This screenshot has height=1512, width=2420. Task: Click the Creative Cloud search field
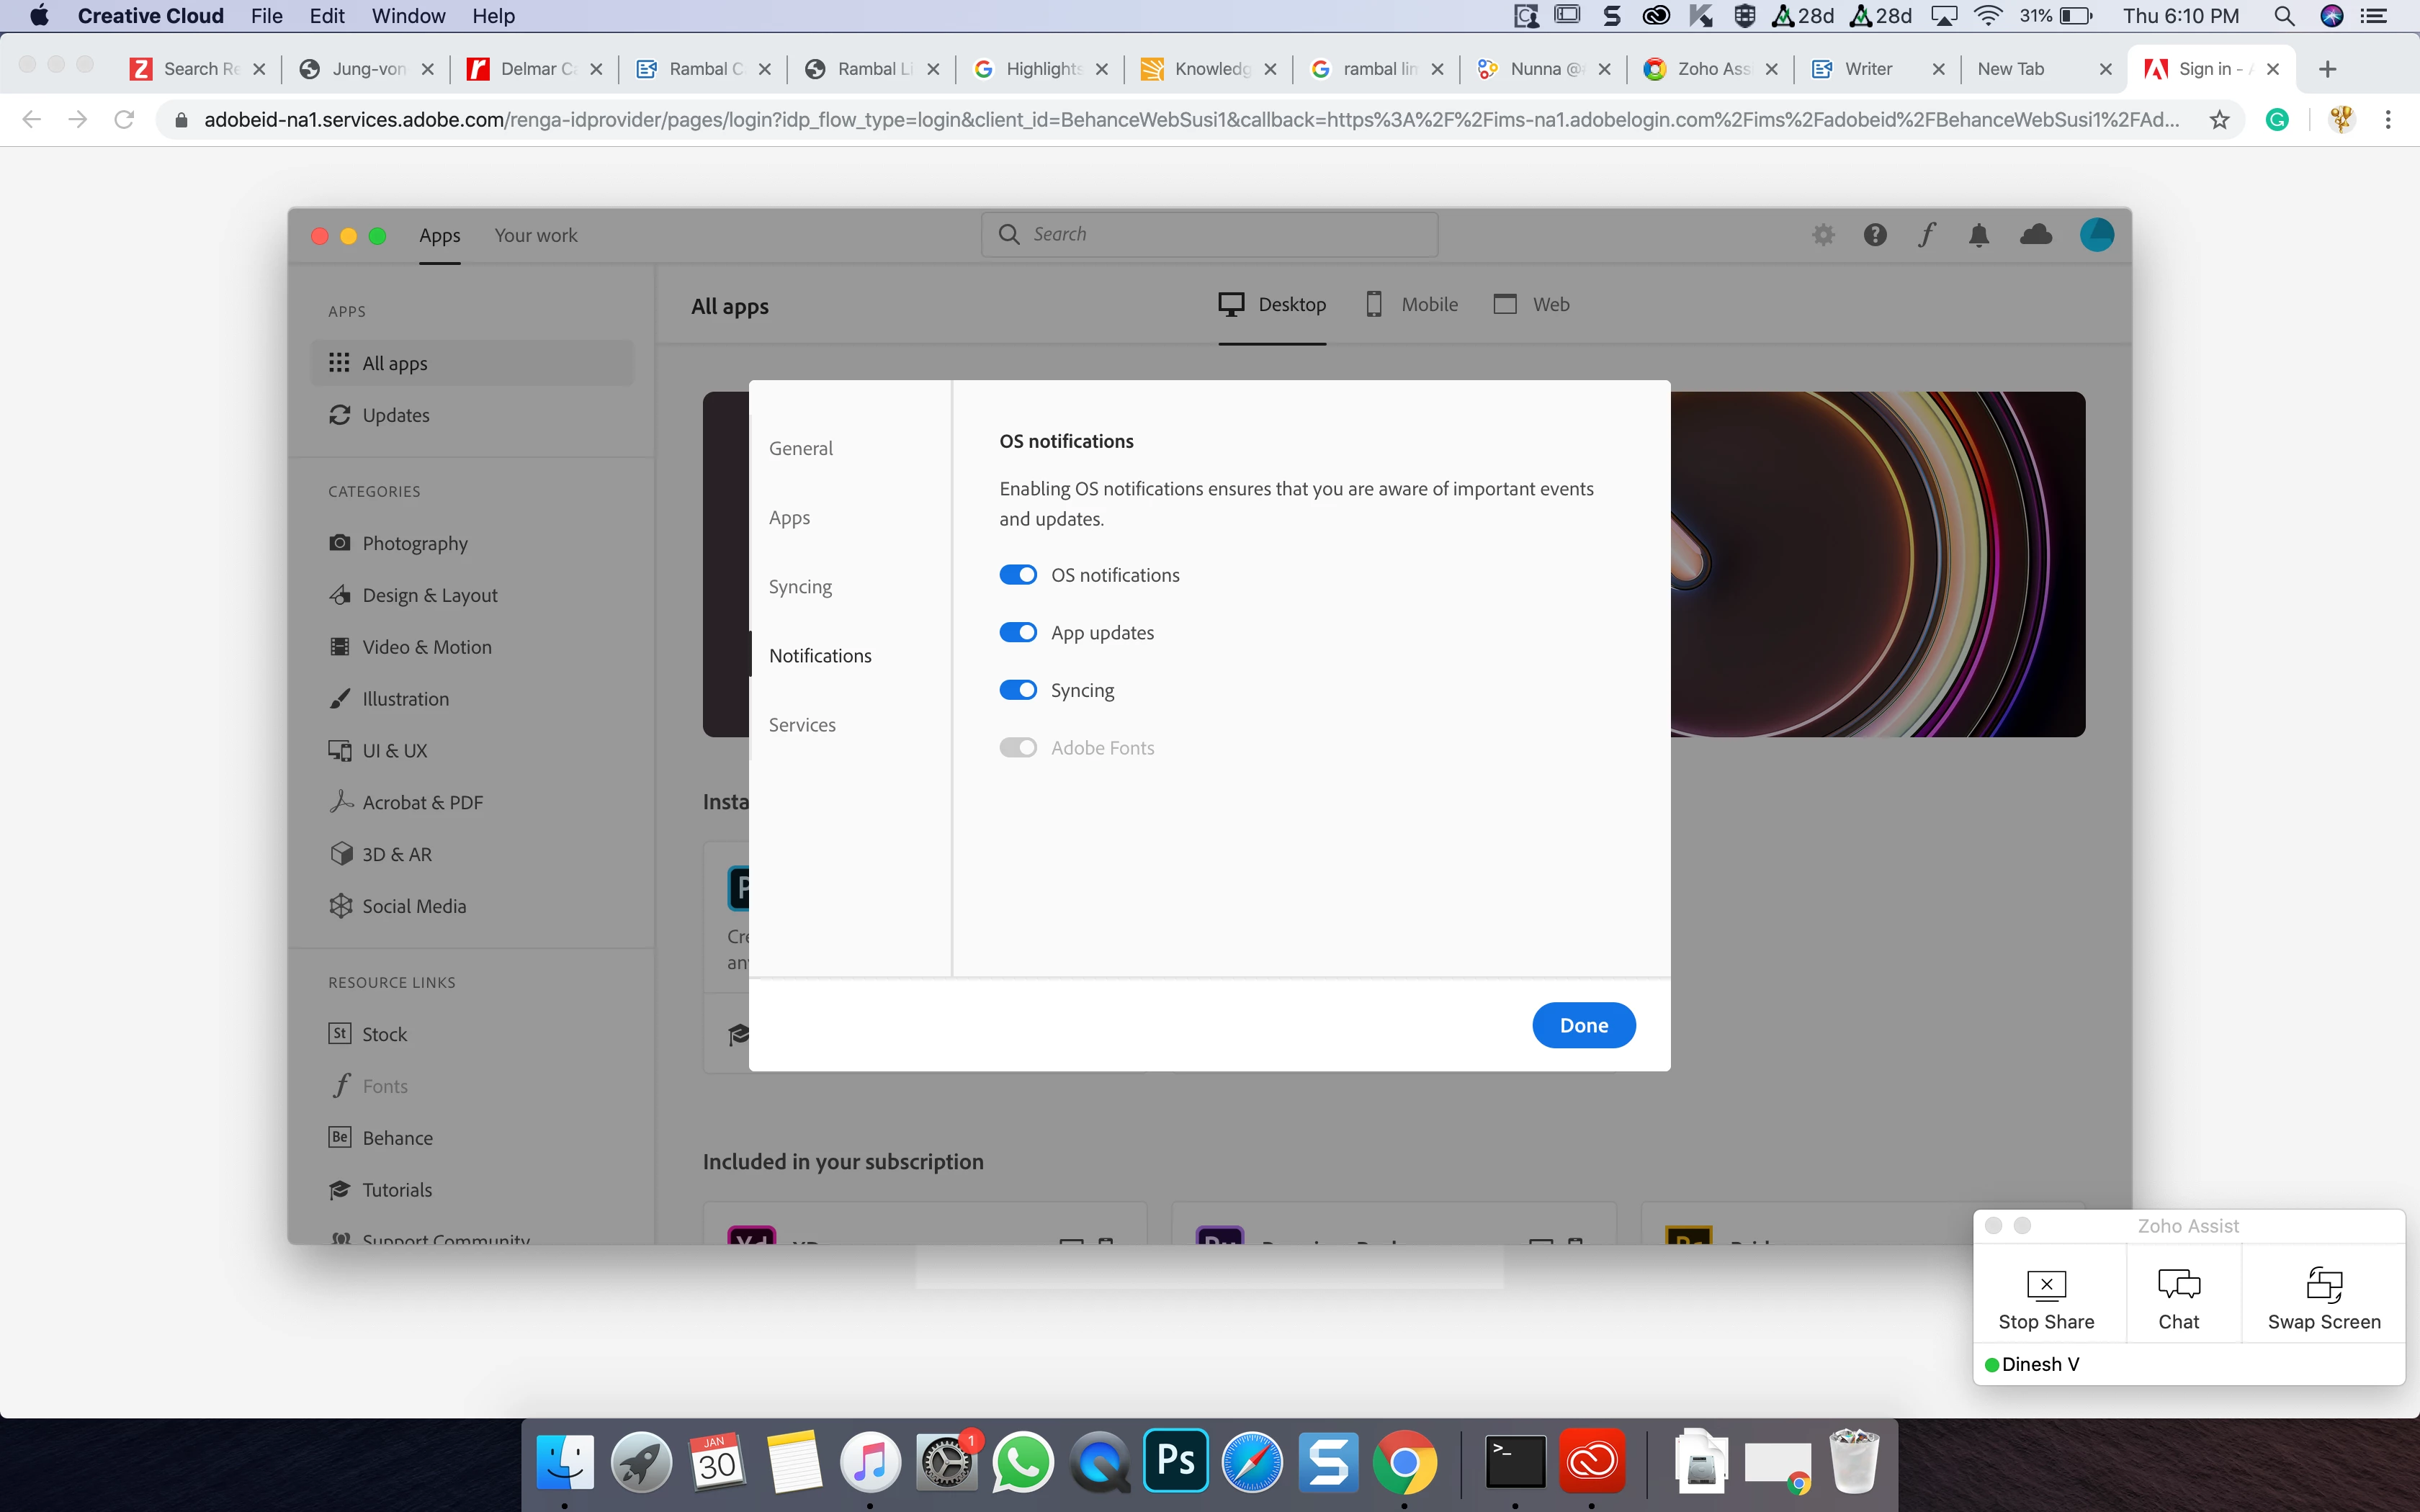click(1210, 234)
